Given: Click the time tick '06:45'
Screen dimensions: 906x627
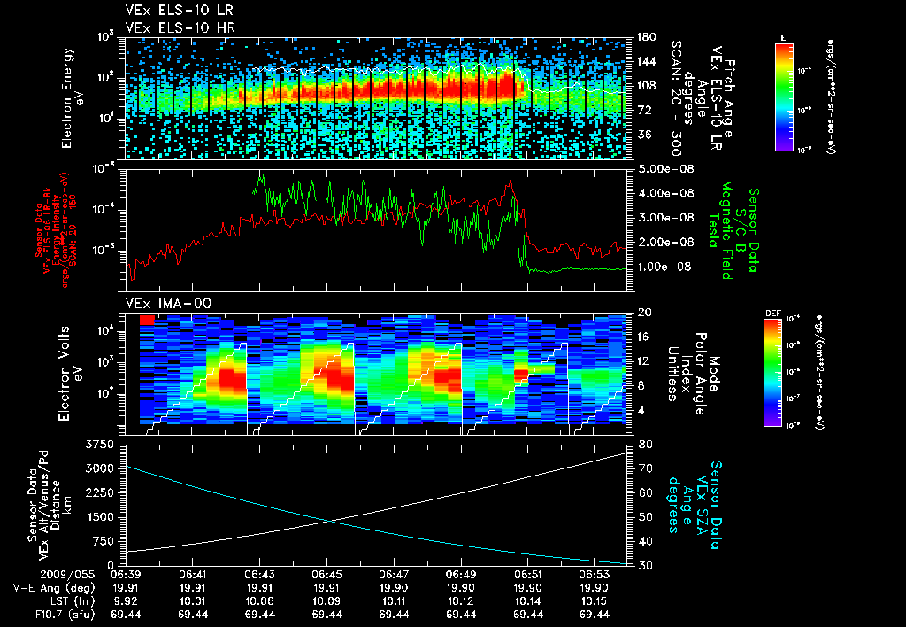Looking at the screenshot, I should (327, 575).
